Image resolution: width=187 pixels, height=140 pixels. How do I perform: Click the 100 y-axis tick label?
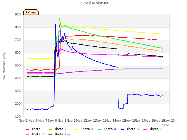18,116
